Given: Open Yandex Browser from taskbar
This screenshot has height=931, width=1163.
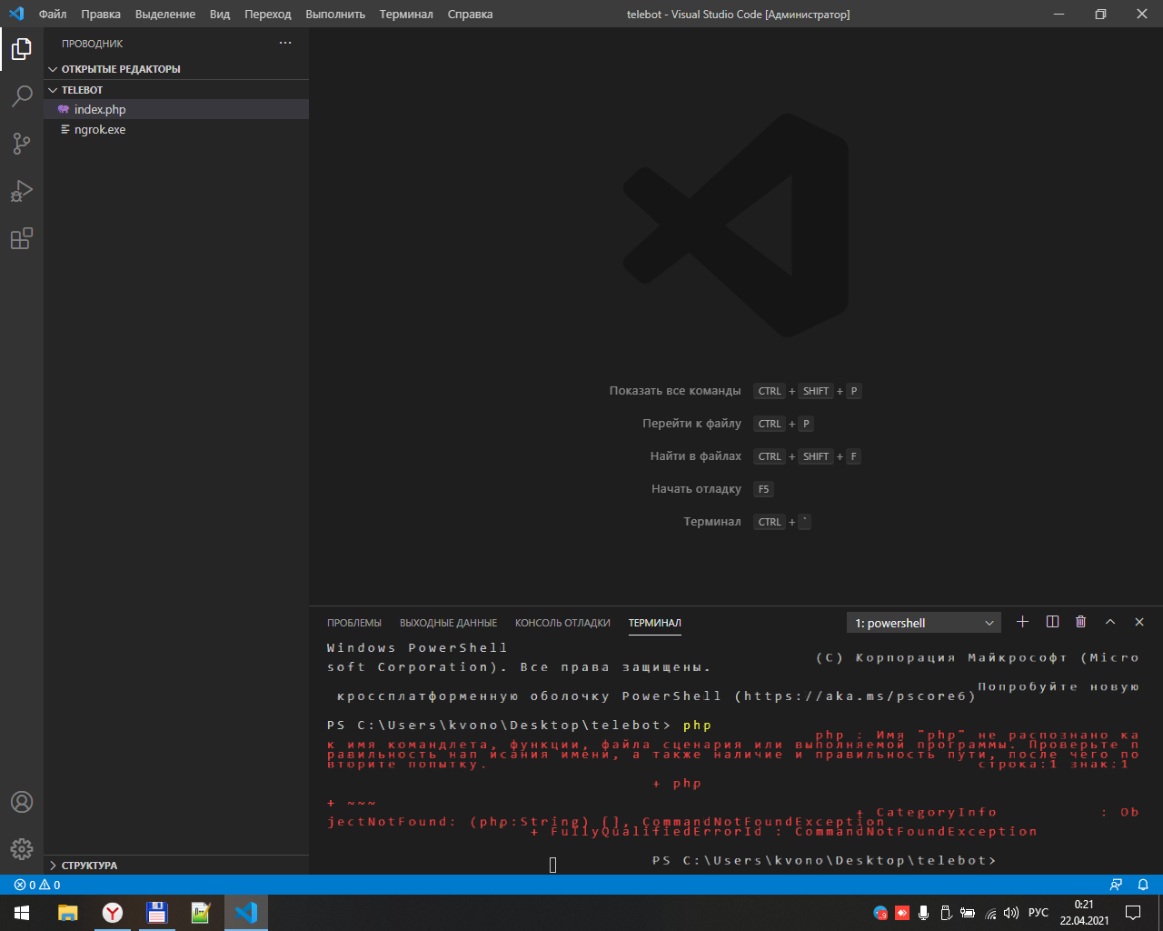Looking at the screenshot, I should 113,913.
